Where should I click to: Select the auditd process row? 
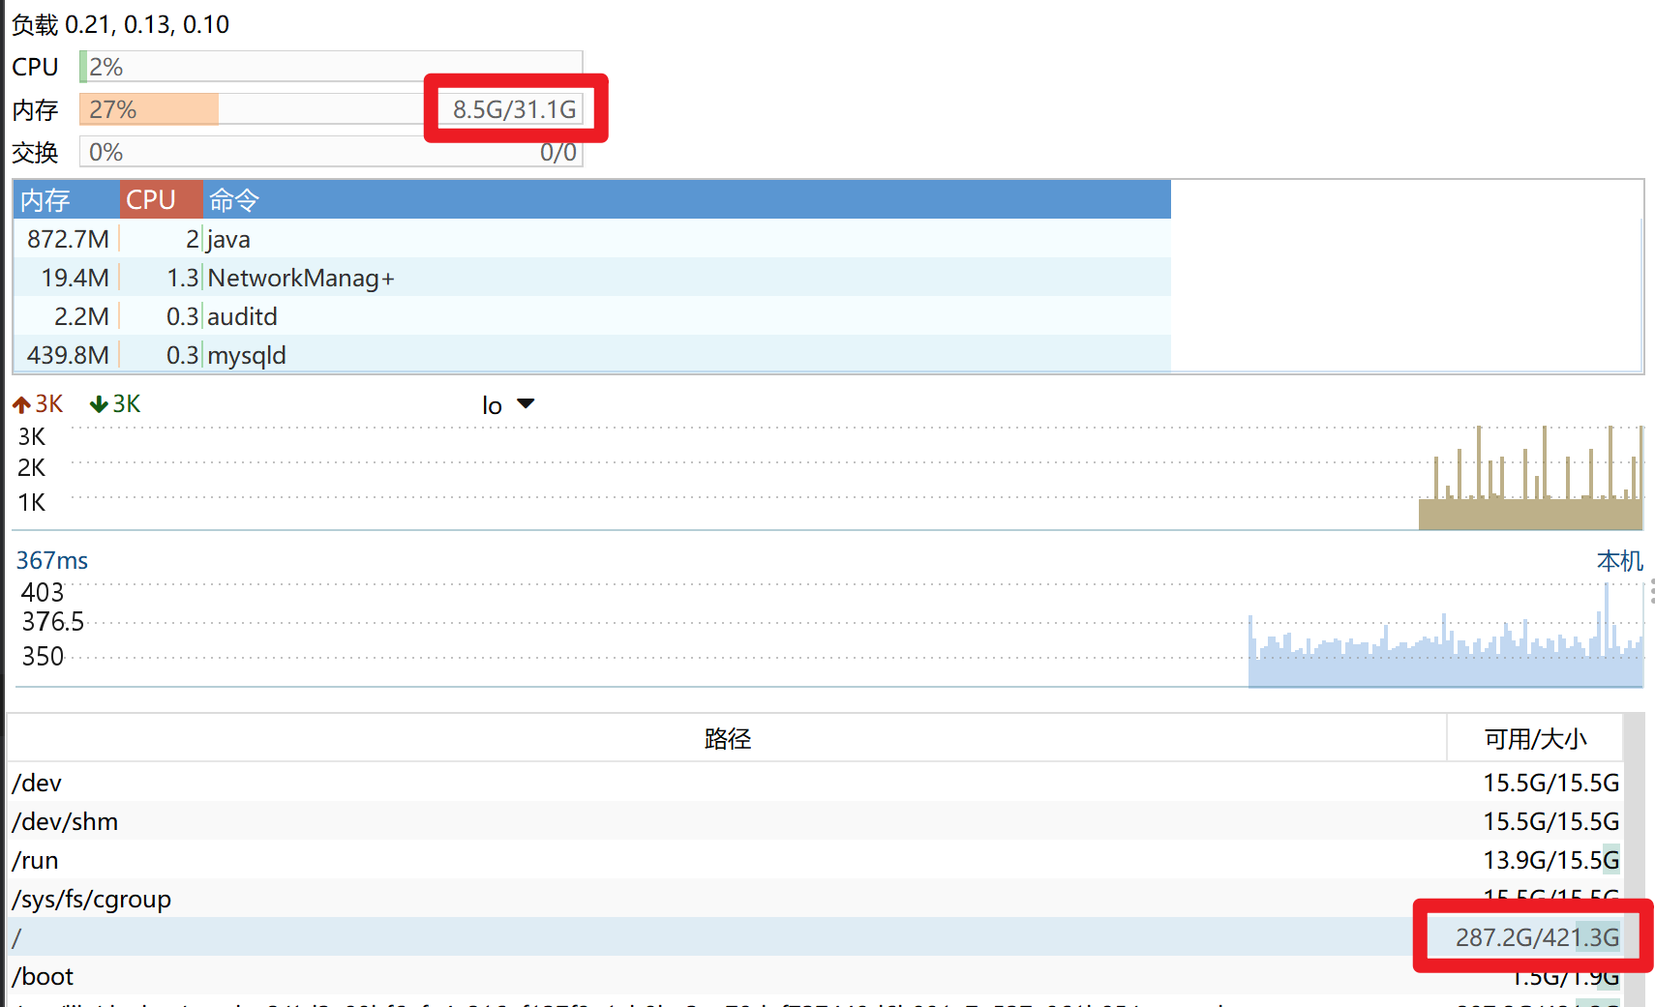591,316
